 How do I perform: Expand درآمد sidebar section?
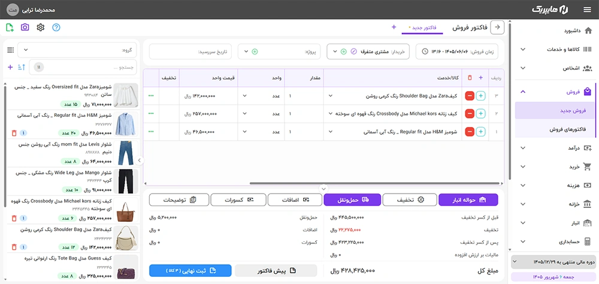point(524,147)
